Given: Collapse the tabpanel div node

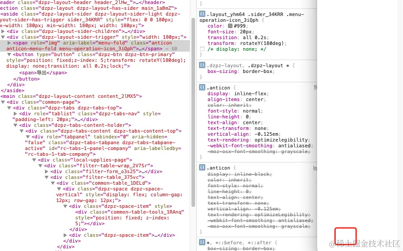Looking at the screenshot, I should (28, 137).
